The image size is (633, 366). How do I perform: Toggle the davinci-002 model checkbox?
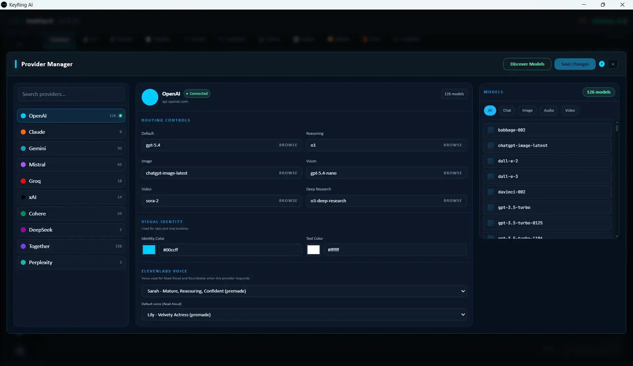tap(491, 192)
